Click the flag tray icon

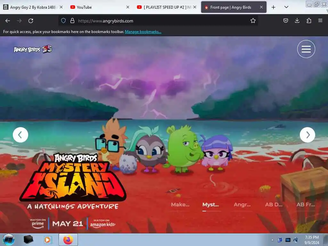pos(280,240)
